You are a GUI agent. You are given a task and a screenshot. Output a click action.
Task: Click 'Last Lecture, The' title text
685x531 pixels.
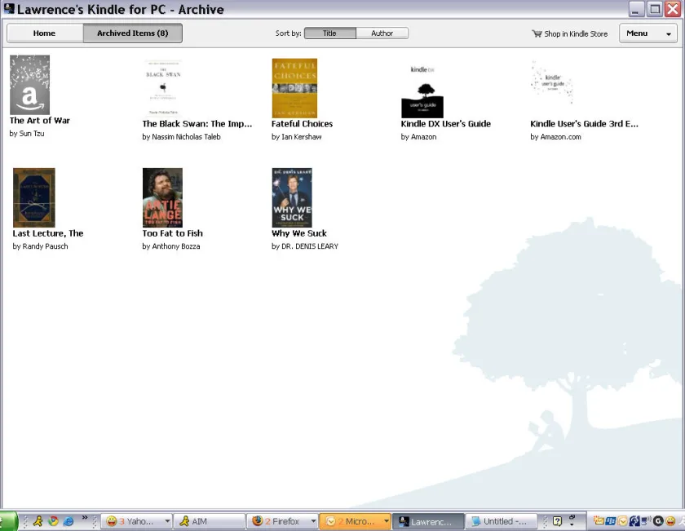point(48,233)
